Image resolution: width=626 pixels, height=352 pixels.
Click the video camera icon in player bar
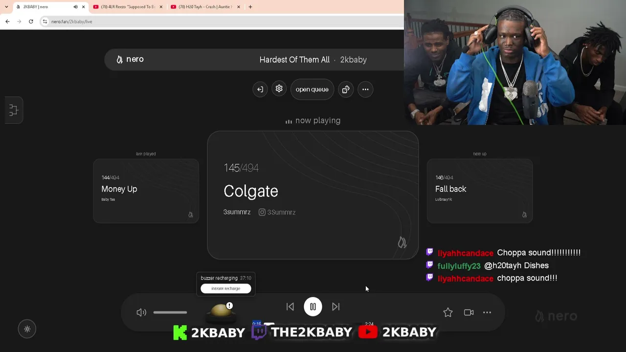click(469, 312)
